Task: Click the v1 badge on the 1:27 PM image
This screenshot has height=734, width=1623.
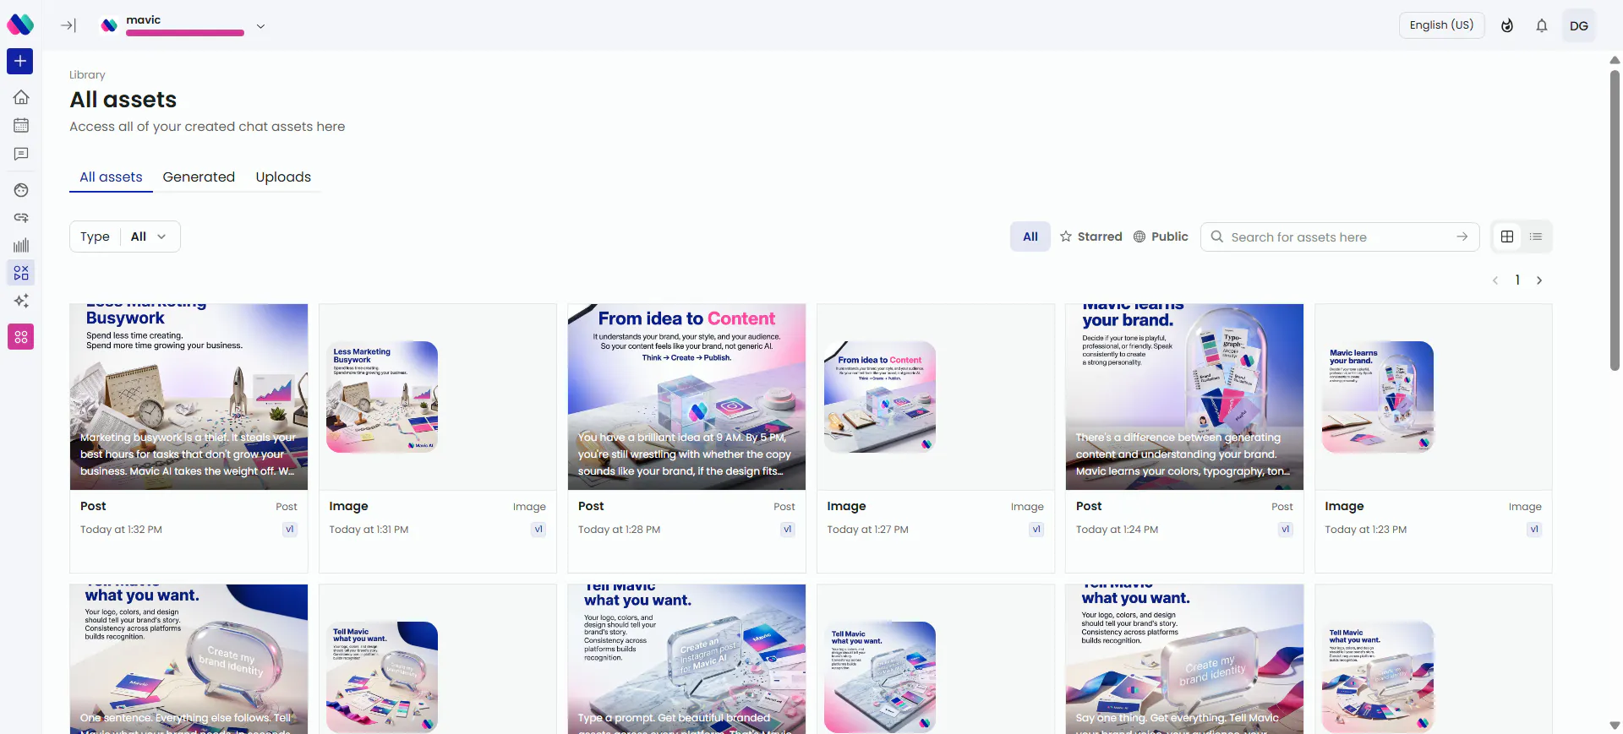Action: tap(1036, 530)
